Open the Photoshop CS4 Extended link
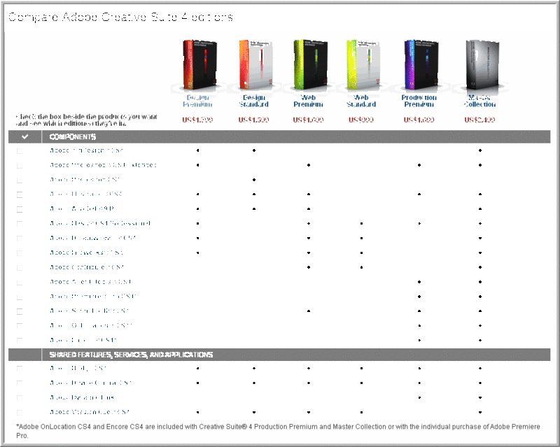The height and width of the screenshot is (447, 560). click(103, 165)
